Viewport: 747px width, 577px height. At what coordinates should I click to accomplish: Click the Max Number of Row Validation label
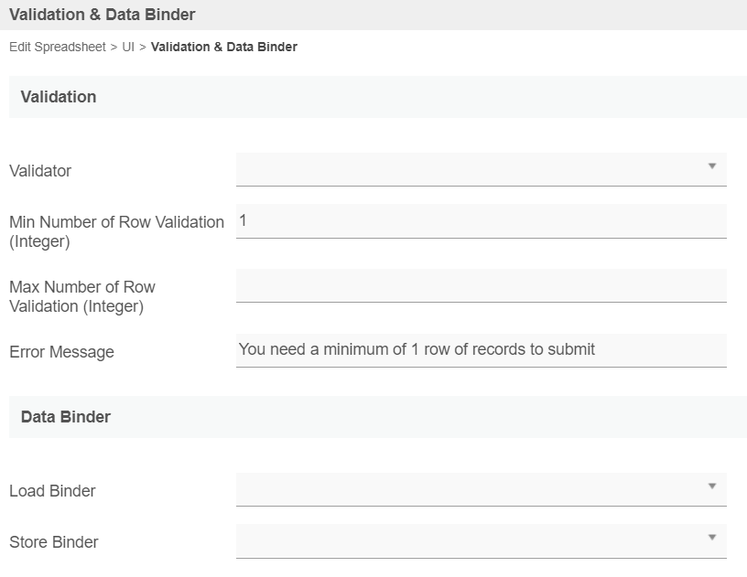[82, 296]
